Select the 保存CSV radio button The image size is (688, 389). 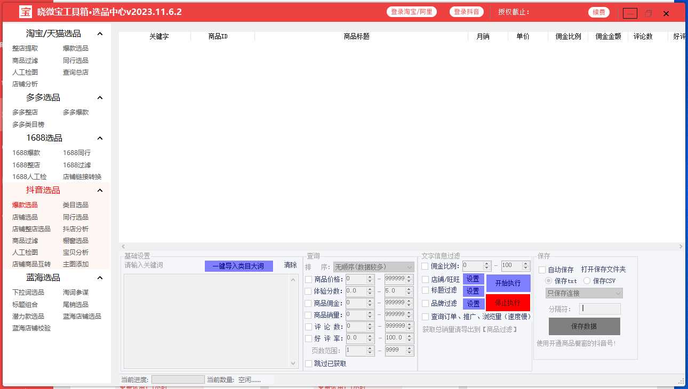tap(587, 281)
